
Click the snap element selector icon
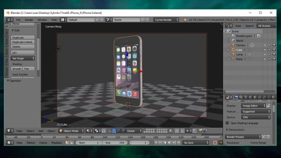[188, 131]
